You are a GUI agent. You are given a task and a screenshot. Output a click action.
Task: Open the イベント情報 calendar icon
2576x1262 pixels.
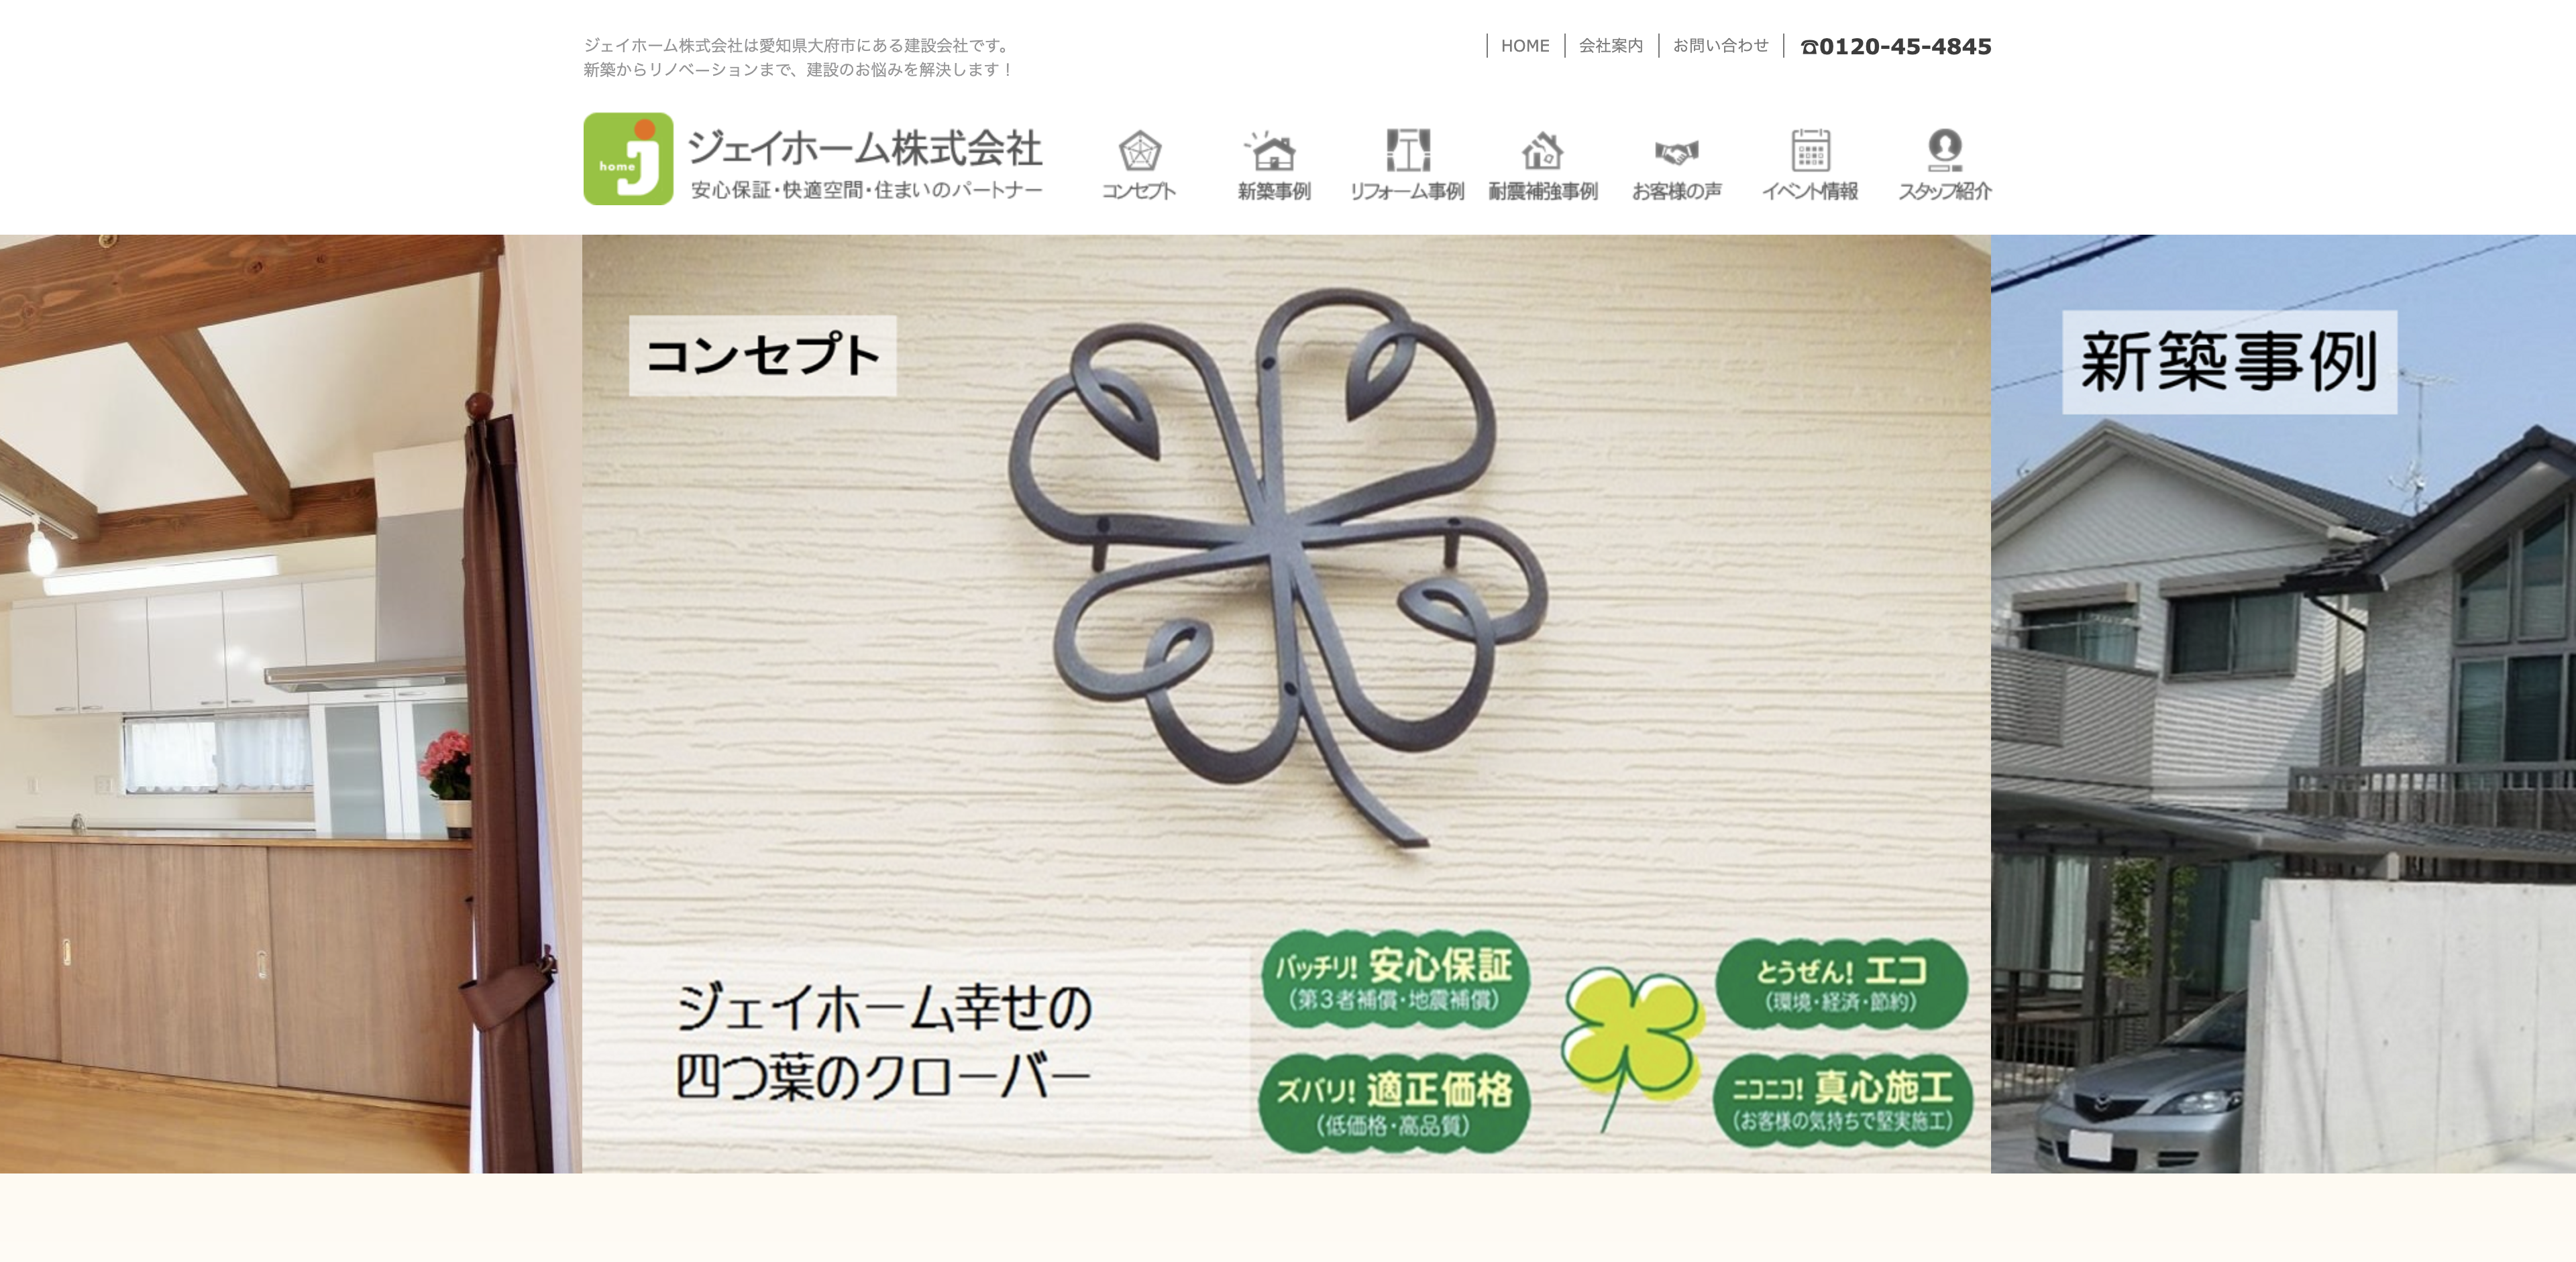[x=1810, y=151]
